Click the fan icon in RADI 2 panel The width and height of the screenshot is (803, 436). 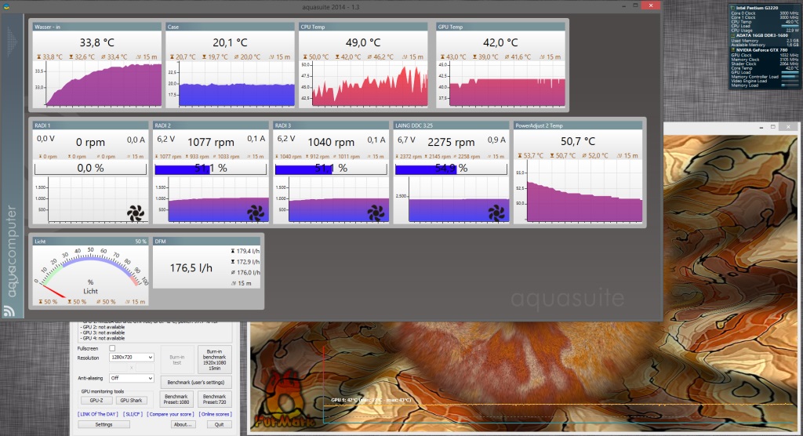click(255, 212)
